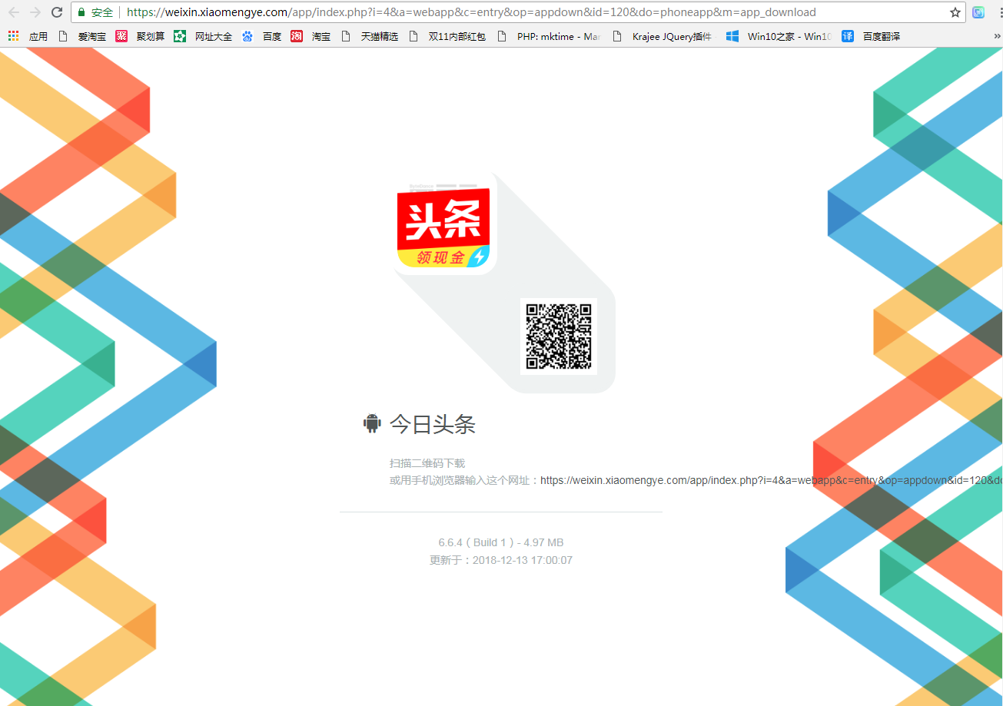Click version text 6.6.4 (Build 1)
The image size is (1003, 706).
point(477,542)
